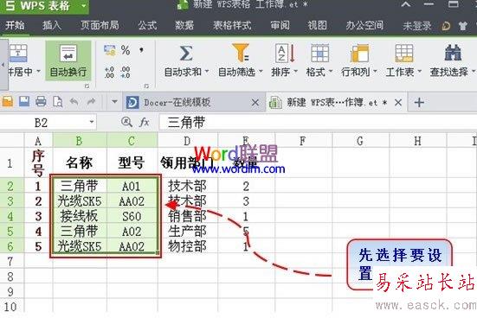Click the print icon

pyautogui.click(x=41, y=101)
